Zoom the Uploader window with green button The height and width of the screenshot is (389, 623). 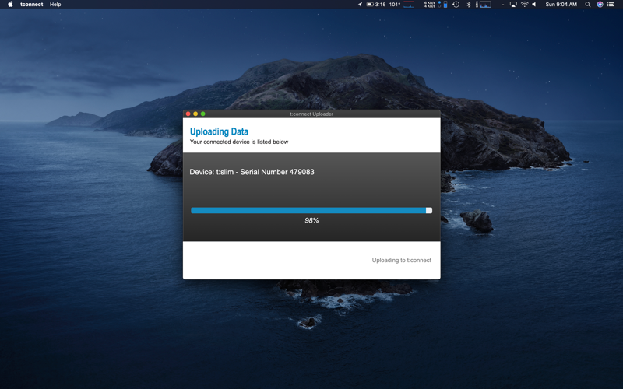pos(203,114)
